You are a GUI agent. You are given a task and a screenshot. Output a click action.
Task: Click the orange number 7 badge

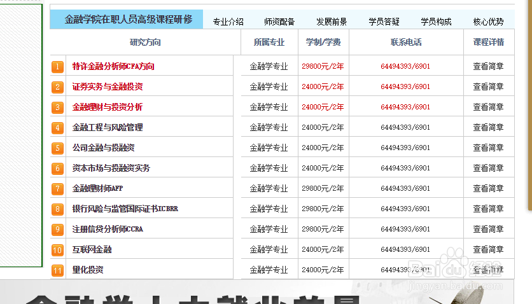[x=57, y=188]
